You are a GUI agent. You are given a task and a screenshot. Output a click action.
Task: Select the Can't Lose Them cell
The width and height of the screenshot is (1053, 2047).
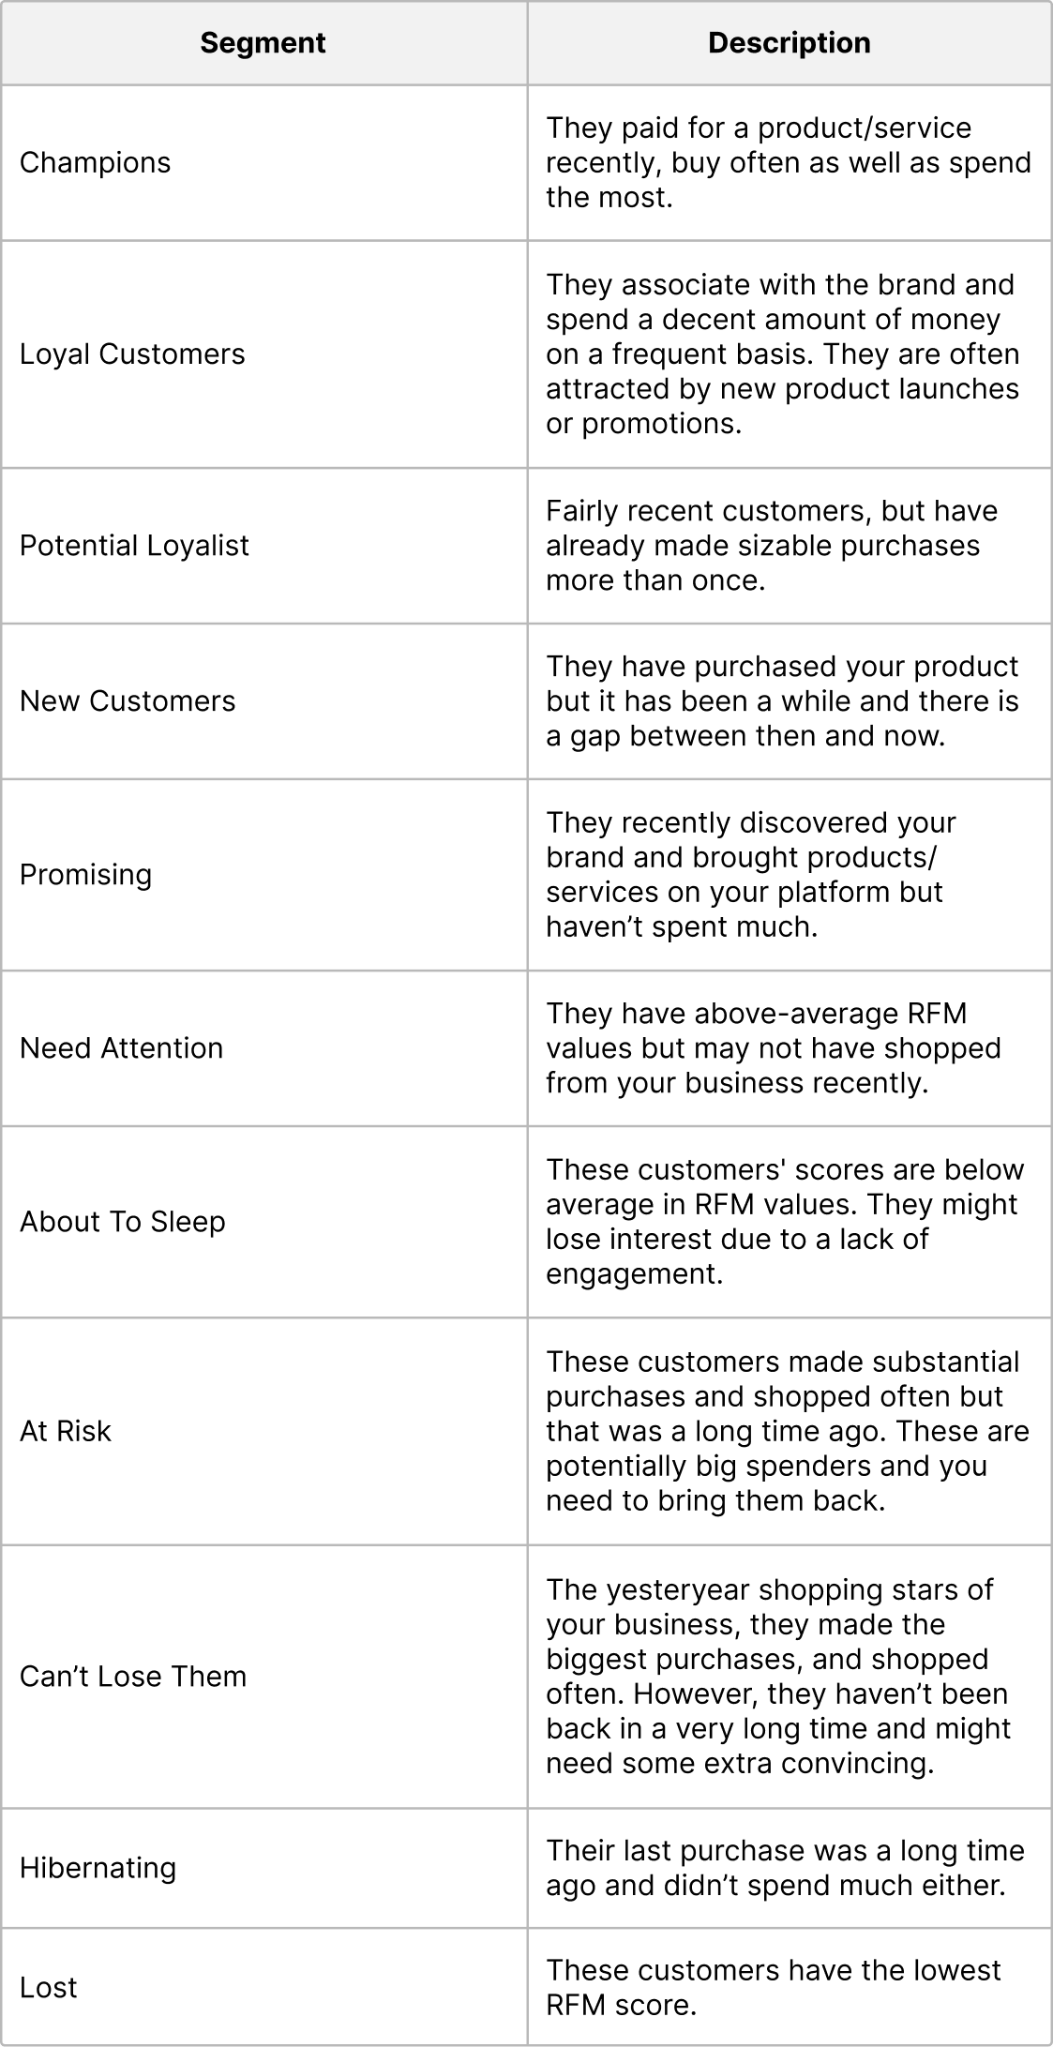[x=132, y=1677]
